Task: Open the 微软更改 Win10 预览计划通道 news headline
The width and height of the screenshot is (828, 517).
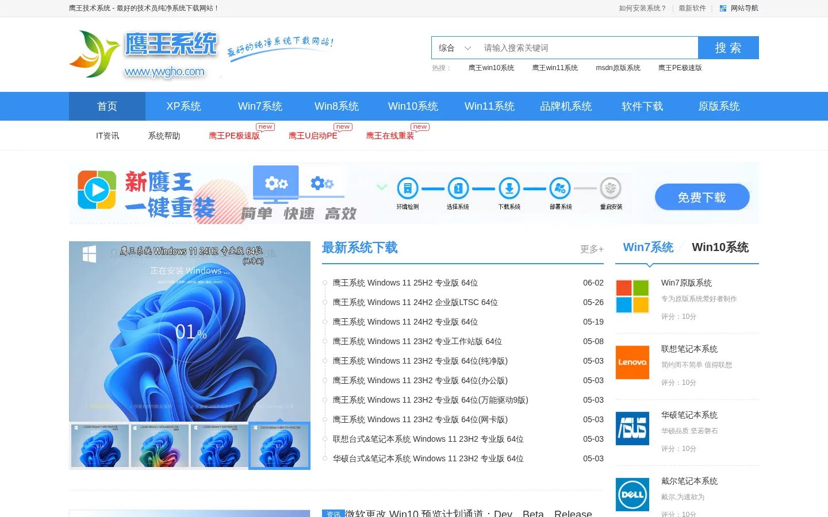Action: [x=468, y=513]
